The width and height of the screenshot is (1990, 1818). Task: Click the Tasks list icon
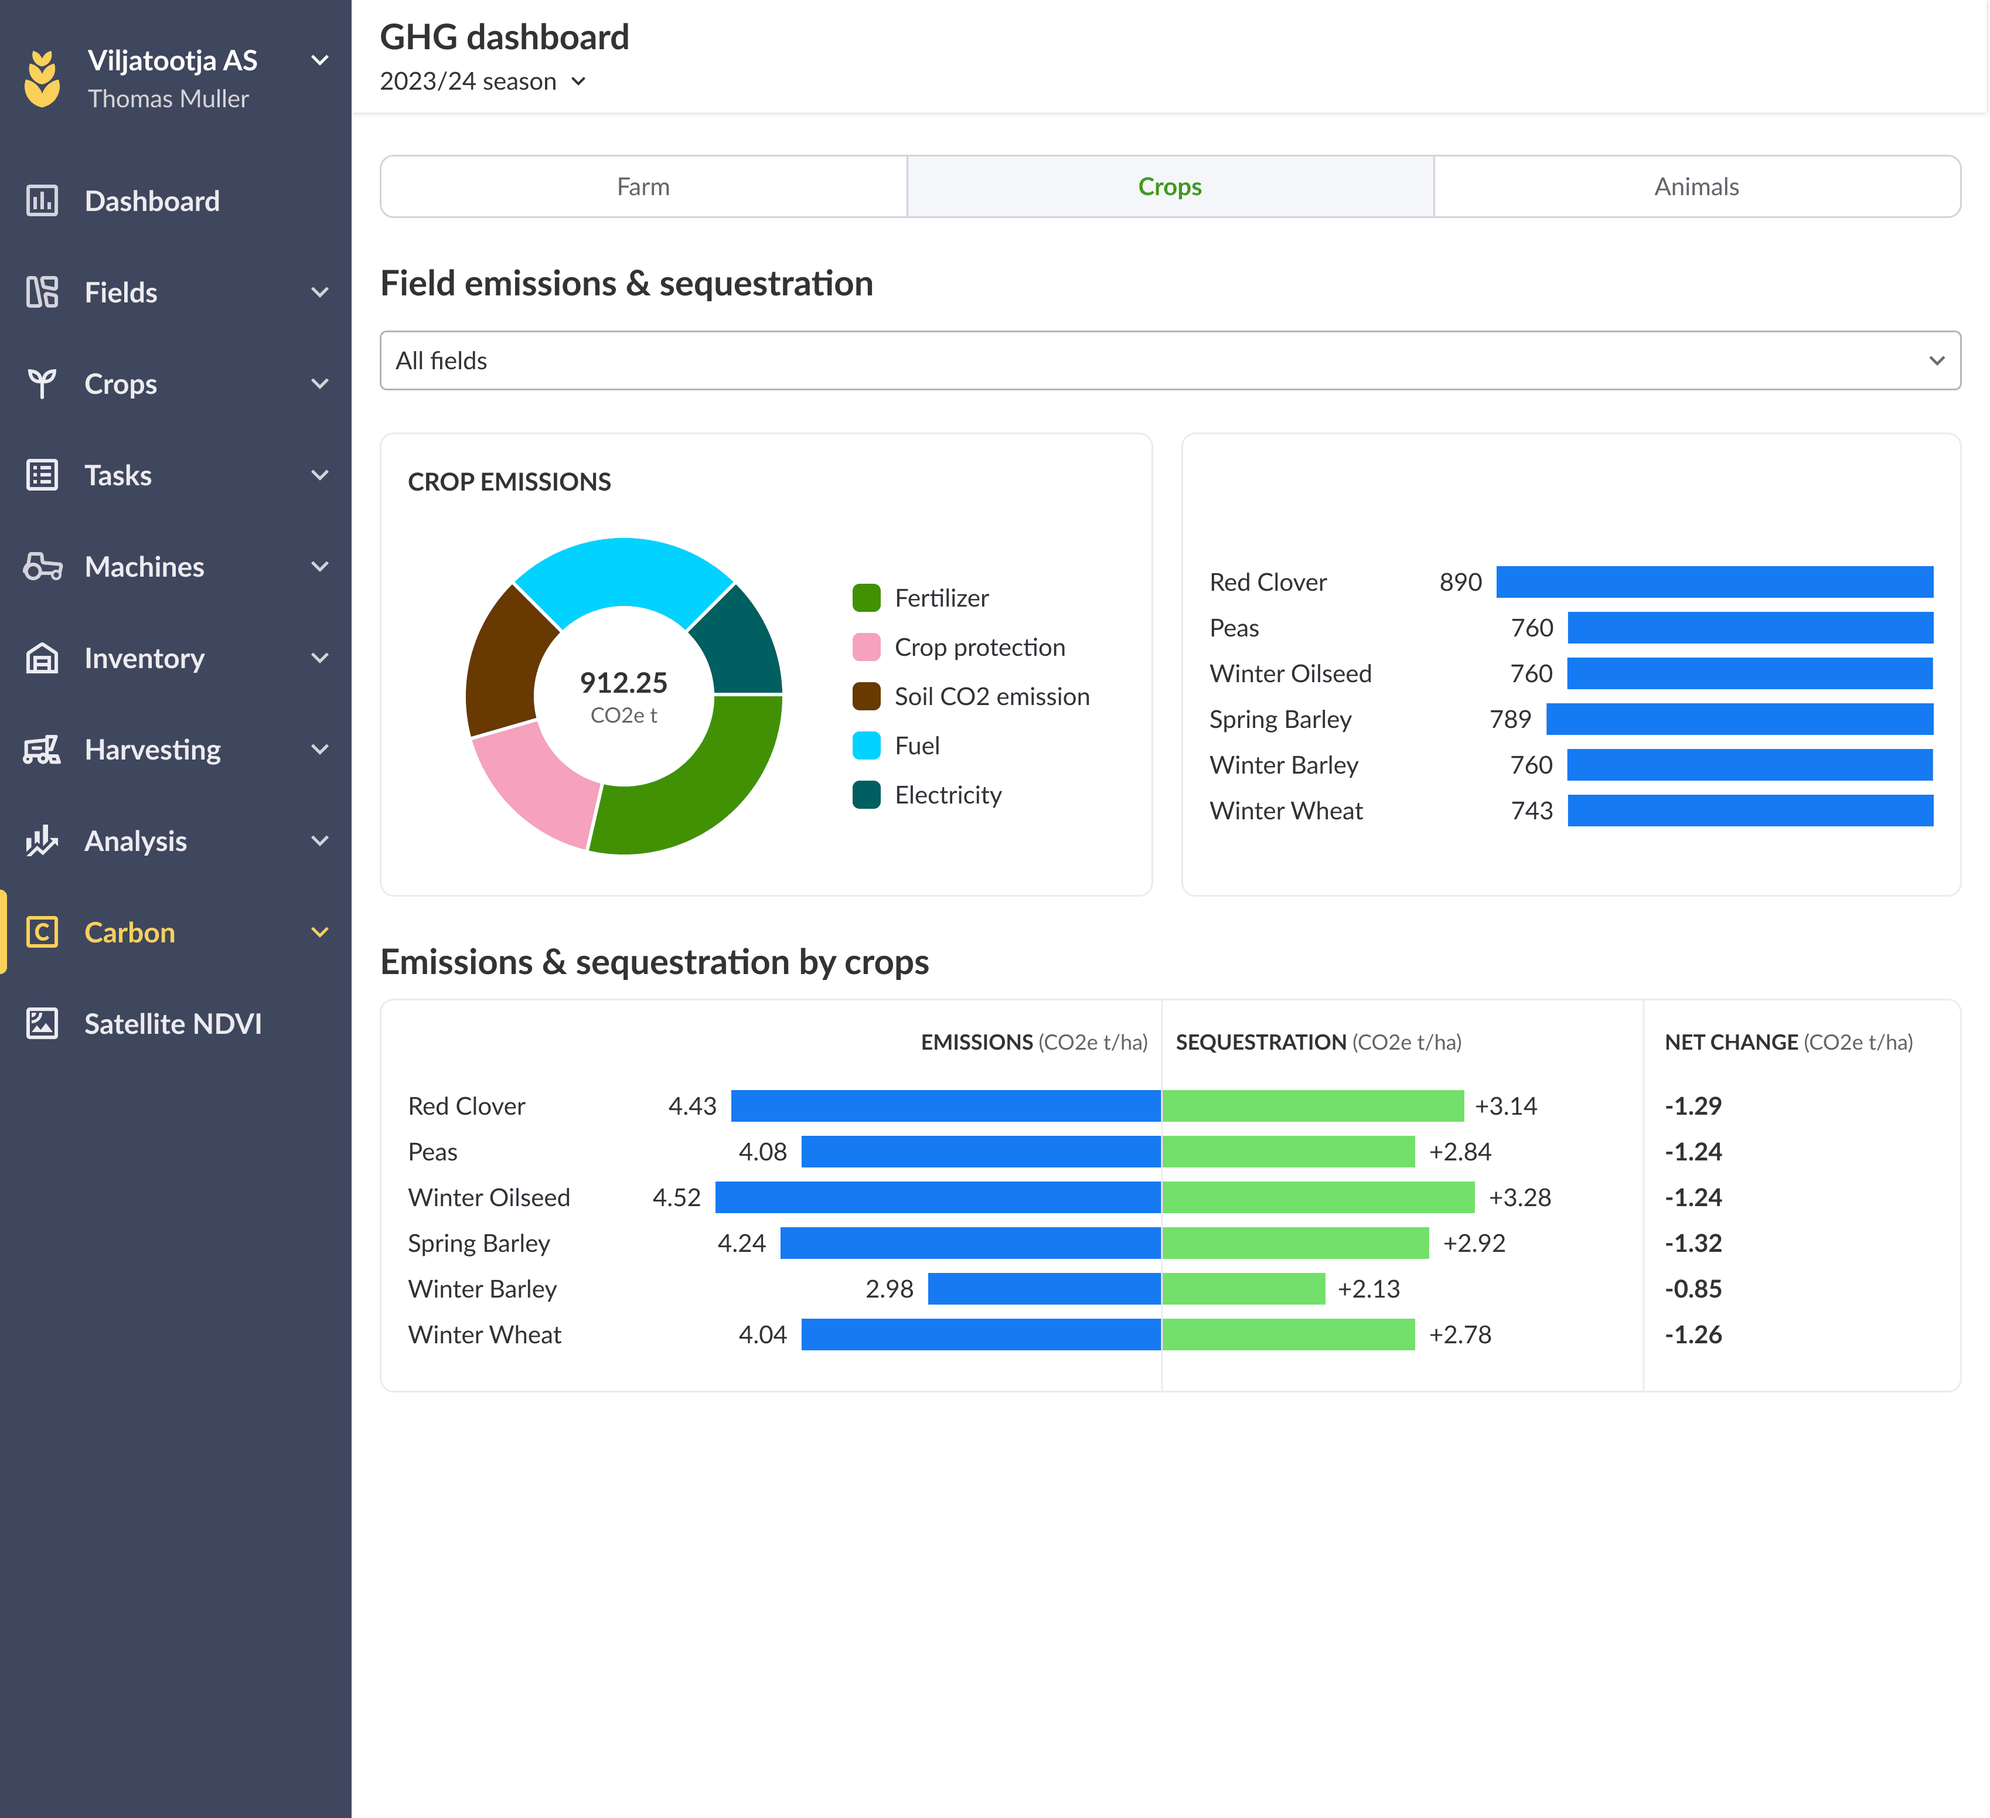(x=42, y=475)
